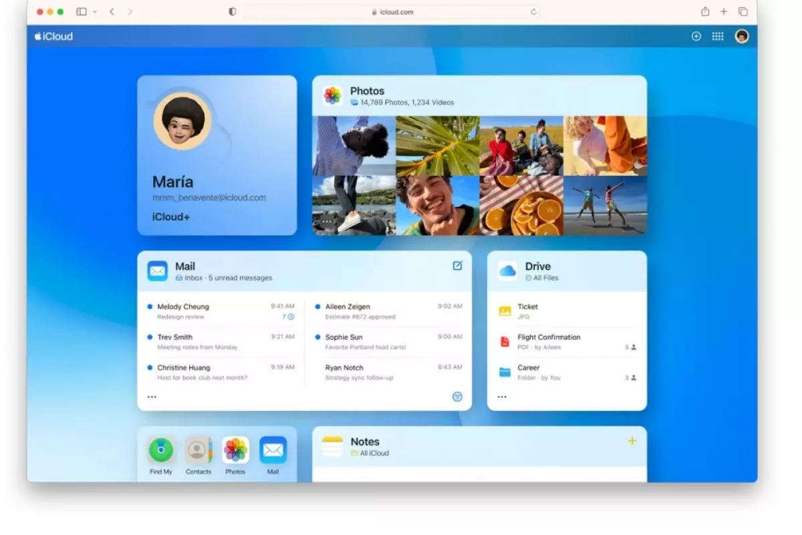Open more options in Drive tile
The image size is (802, 535).
point(502,397)
